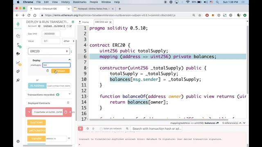This screenshot has width=262, height=147.
Task: Go to Chrome home page icon
Action: (35, 16)
